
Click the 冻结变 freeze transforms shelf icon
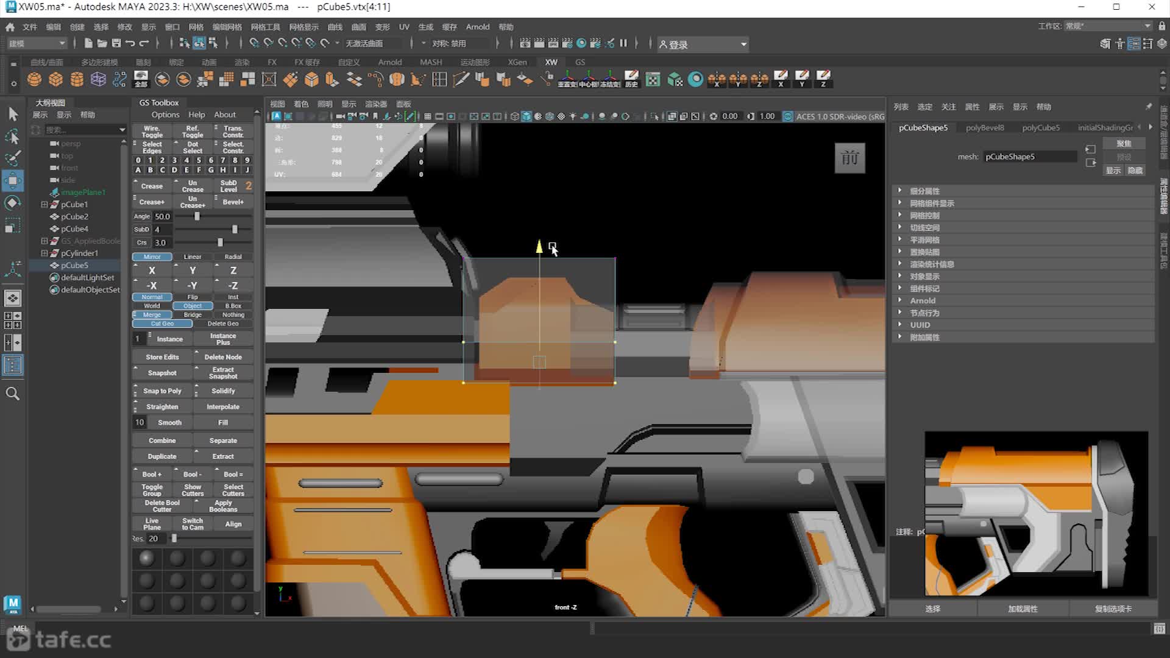tap(610, 79)
